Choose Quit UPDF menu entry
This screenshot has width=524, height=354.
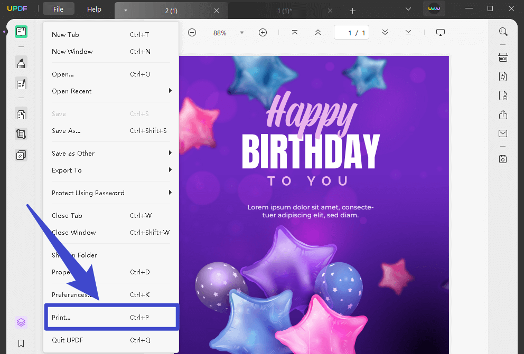pos(111,340)
